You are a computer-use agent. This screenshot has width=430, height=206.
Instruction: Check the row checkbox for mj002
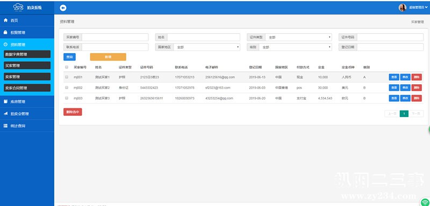coord(66,87)
